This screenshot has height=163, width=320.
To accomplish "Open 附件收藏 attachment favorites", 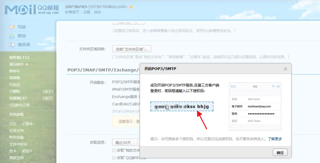I will pyautogui.click(x=16, y=137).
